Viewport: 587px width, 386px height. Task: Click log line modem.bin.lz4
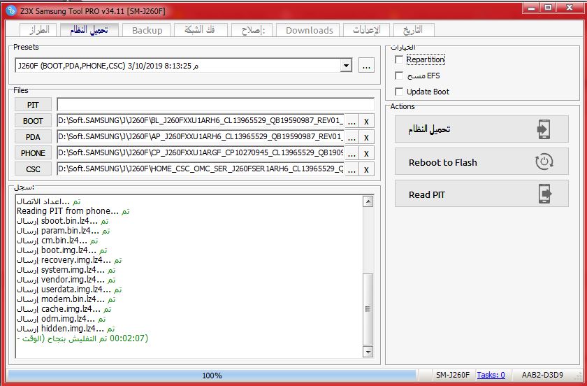coord(66,299)
